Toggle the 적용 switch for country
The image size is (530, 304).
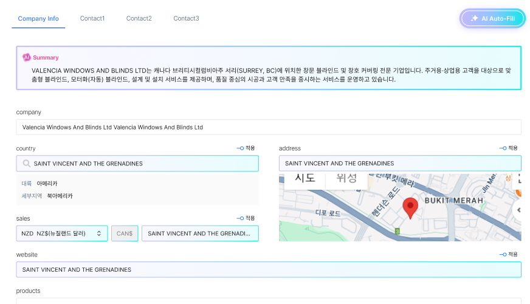click(x=240, y=148)
